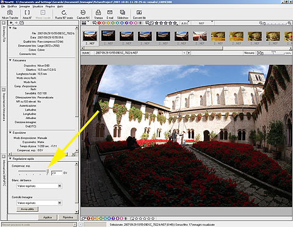Viewport: 293px width, 227px height.
Task: Click the Ripristina button
Action: click(x=68, y=217)
